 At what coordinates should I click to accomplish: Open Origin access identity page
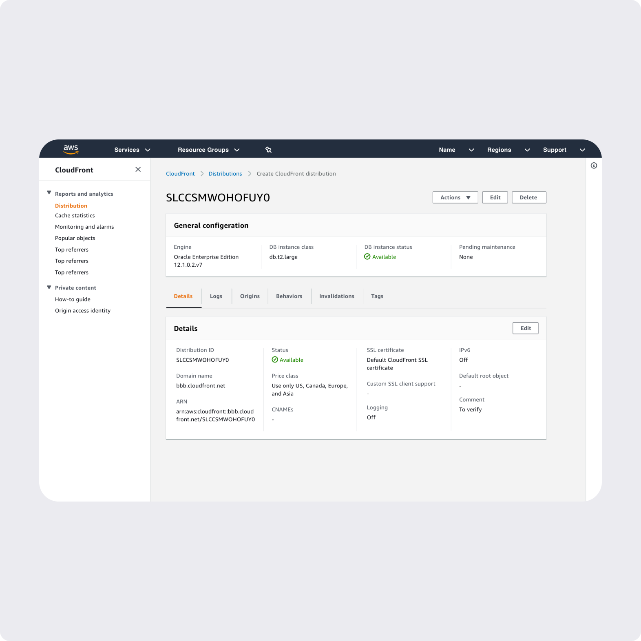83,311
